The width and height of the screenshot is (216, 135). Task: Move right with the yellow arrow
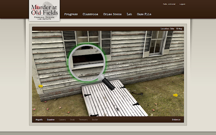click(x=175, y=95)
